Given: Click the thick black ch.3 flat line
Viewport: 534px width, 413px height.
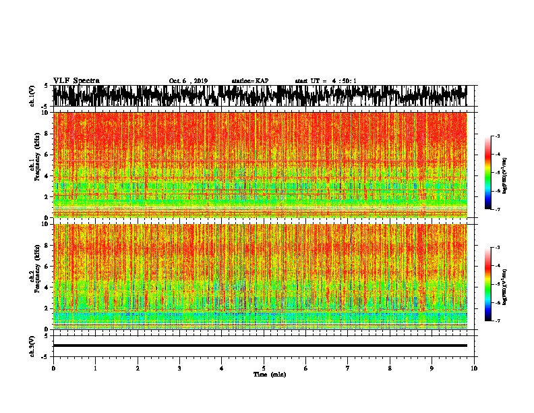Looking at the screenshot, I should tap(260, 346).
